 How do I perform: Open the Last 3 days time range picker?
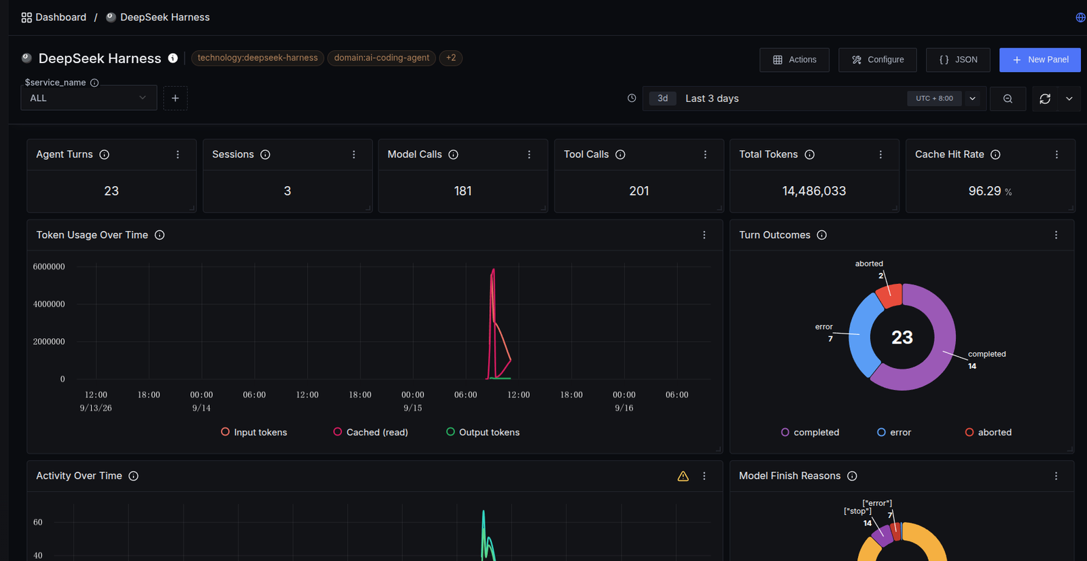(x=774, y=98)
